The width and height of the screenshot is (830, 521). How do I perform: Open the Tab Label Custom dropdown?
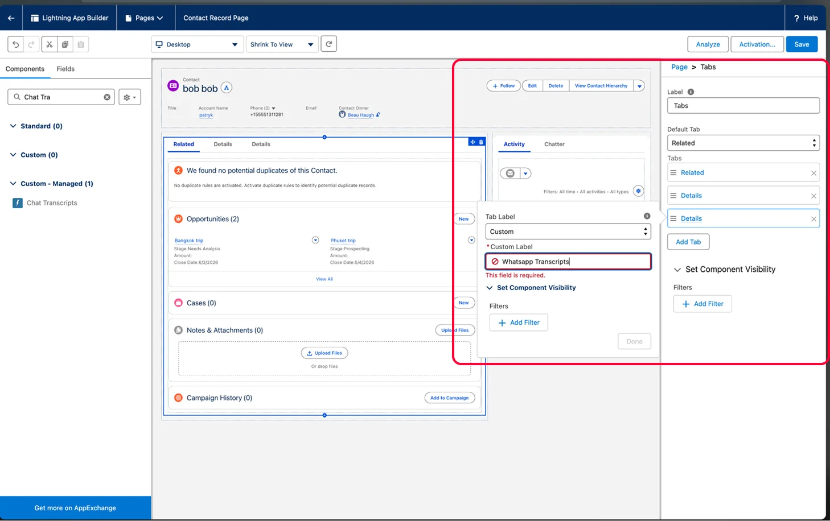coord(568,231)
